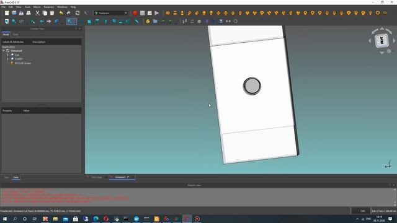This screenshot has height=223, width=397.
Task: Open the Fasteners menu
Action: (49, 7)
